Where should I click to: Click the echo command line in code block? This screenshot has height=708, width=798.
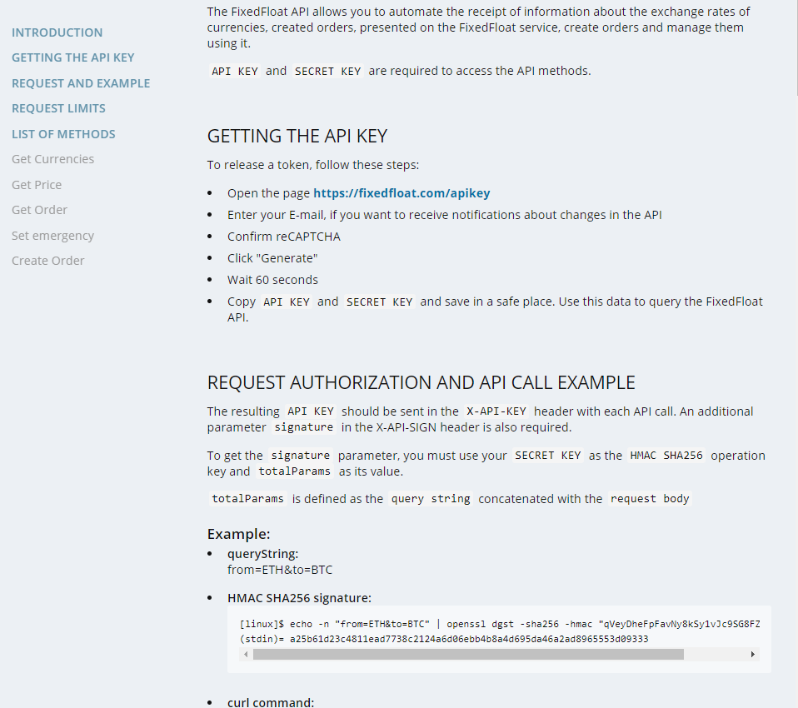(x=500, y=624)
